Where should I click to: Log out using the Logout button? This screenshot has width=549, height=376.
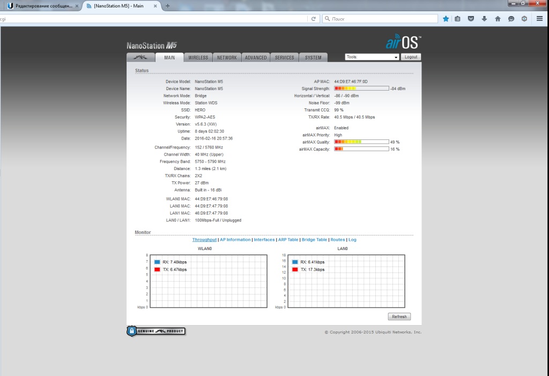pyautogui.click(x=411, y=57)
